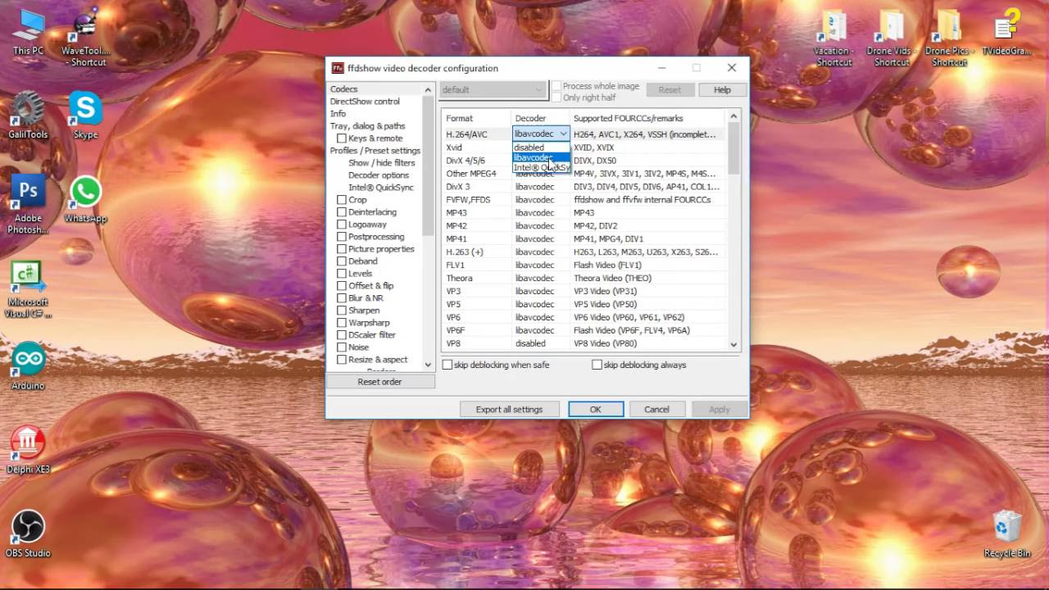Click Supported FOURCCs/remarks column header
The height and width of the screenshot is (590, 1049).
(x=647, y=118)
